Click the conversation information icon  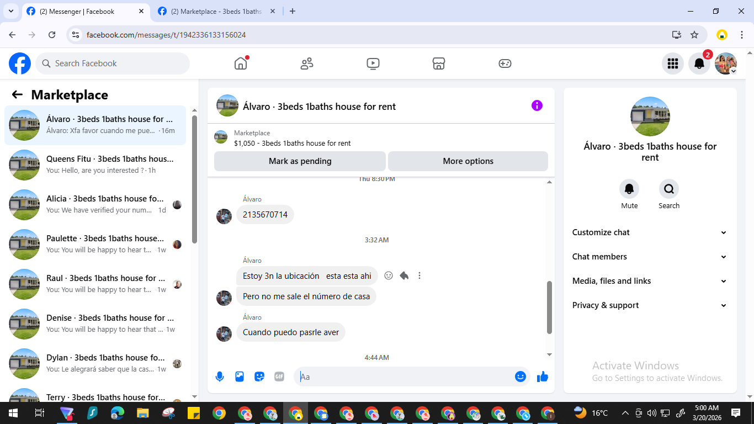coord(537,105)
